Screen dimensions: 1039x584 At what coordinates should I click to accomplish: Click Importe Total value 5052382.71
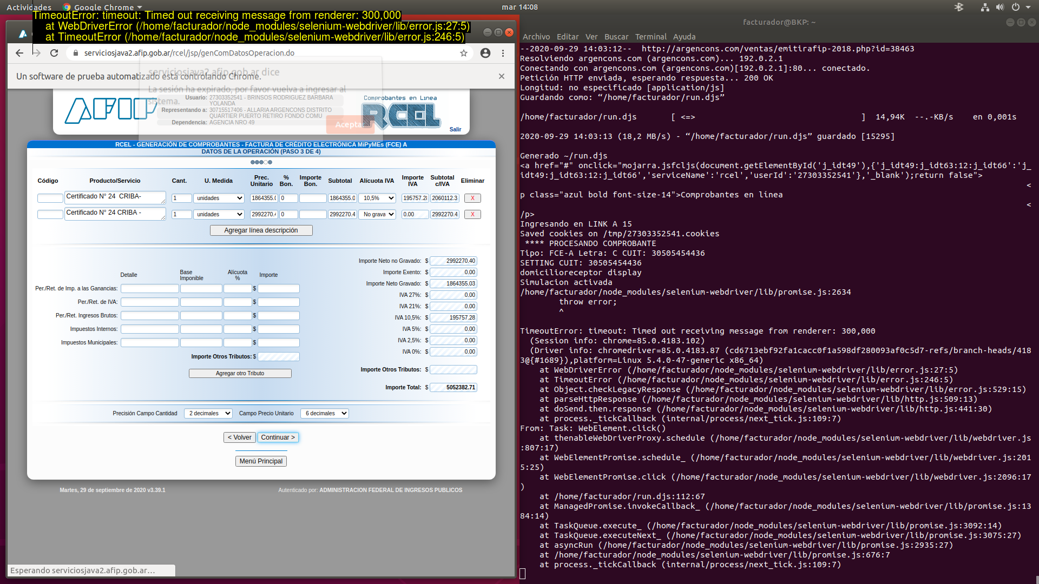pos(453,387)
